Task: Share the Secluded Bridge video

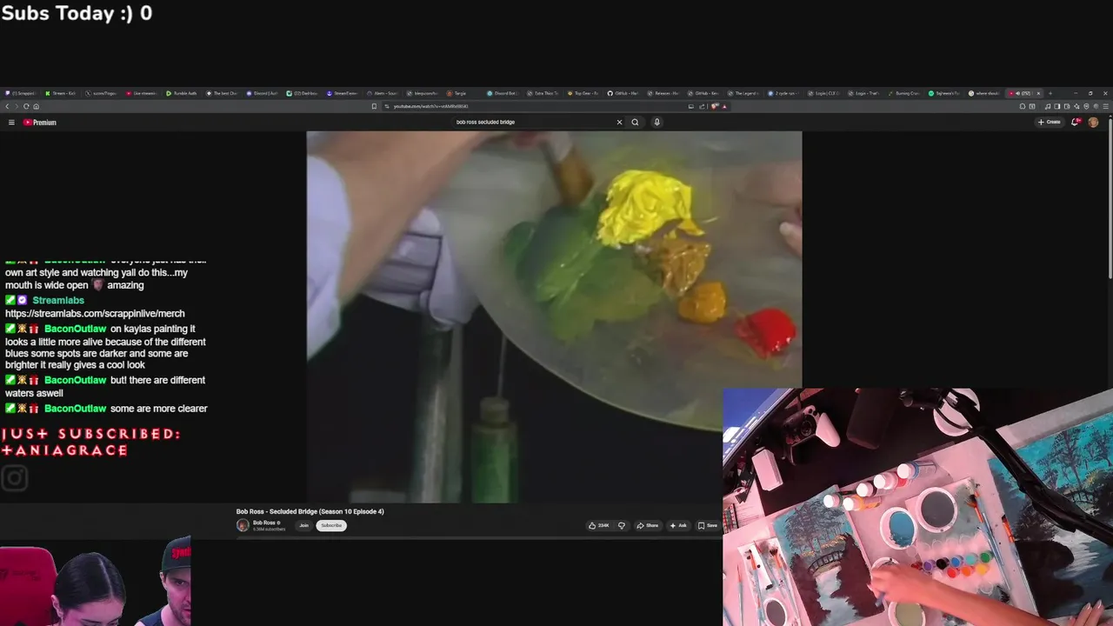Action: tap(648, 525)
